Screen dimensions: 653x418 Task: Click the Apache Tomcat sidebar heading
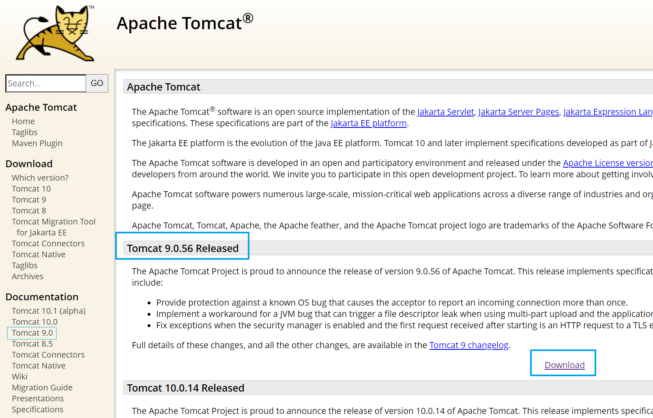pos(41,107)
